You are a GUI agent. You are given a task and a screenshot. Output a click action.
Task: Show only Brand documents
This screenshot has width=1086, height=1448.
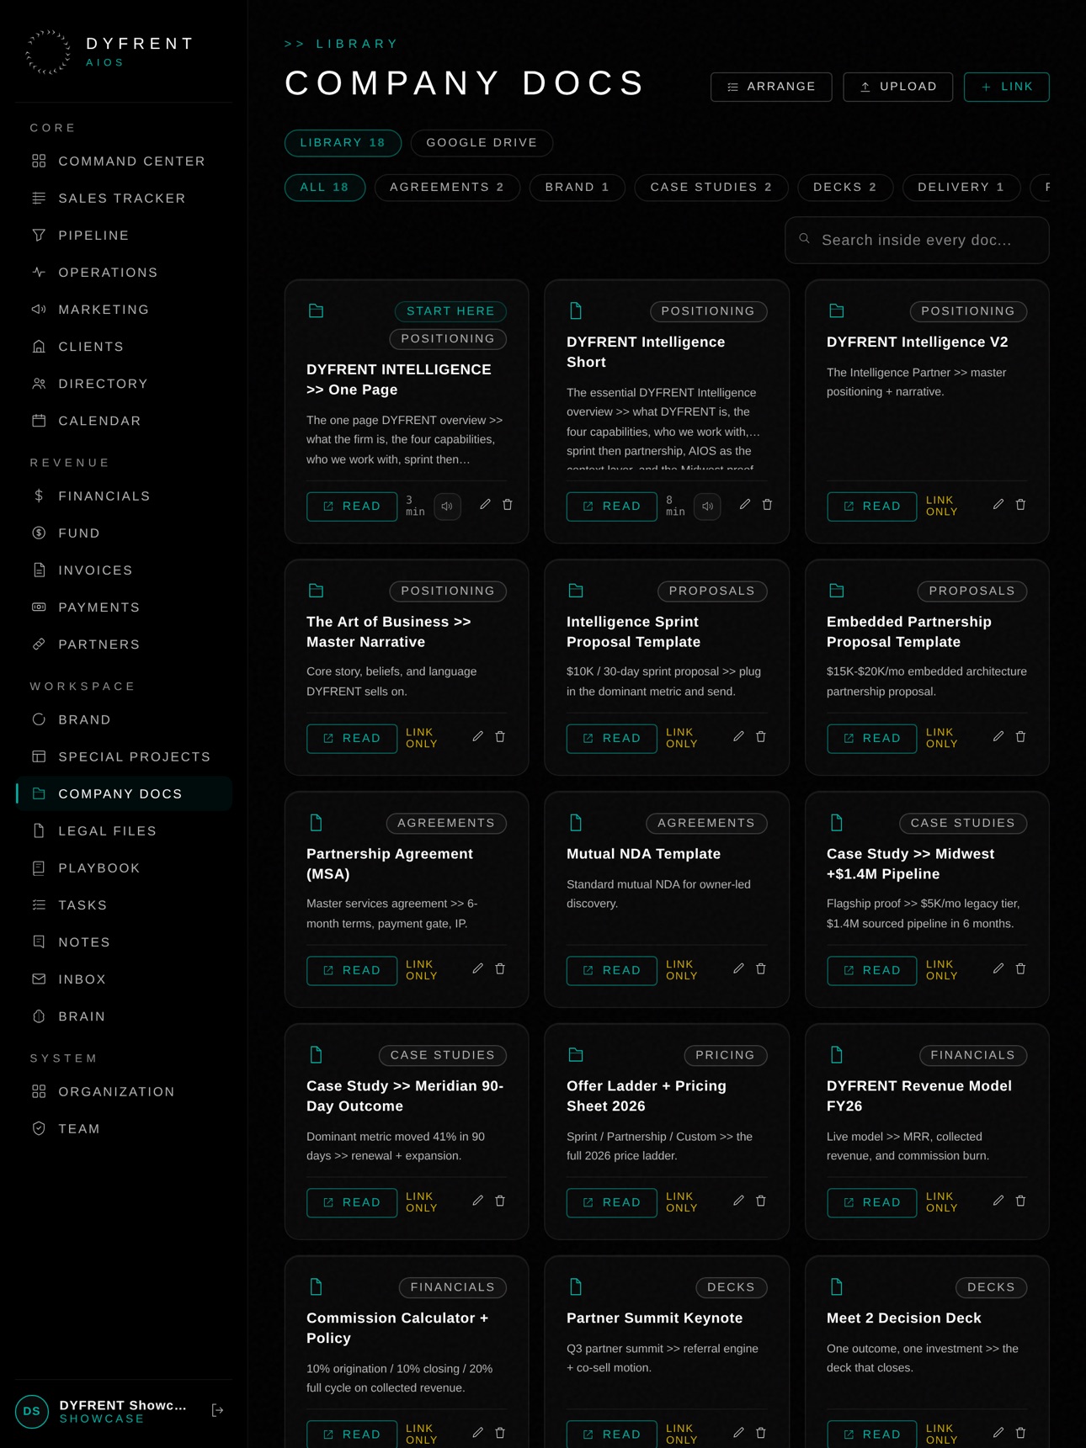point(578,187)
